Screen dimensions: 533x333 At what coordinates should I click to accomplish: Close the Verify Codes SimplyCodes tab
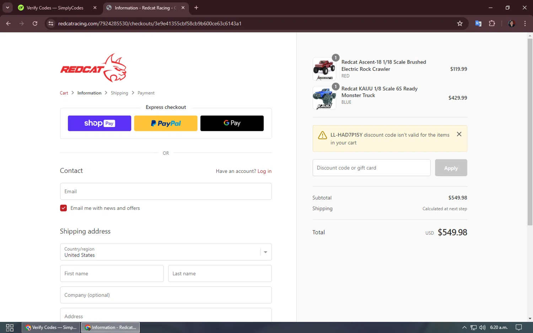[x=95, y=7]
